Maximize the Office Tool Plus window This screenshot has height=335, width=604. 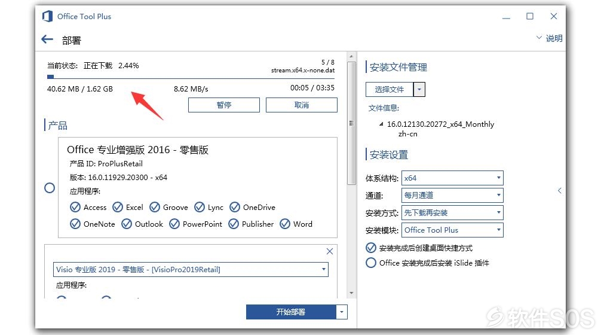(530, 16)
